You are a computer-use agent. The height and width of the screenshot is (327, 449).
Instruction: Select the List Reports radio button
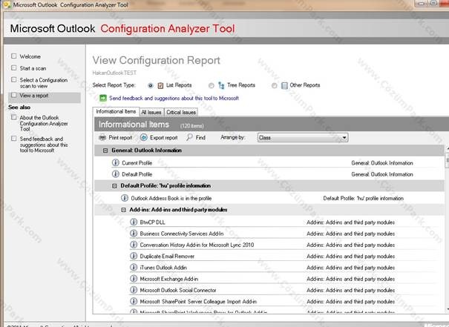coord(151,85)
